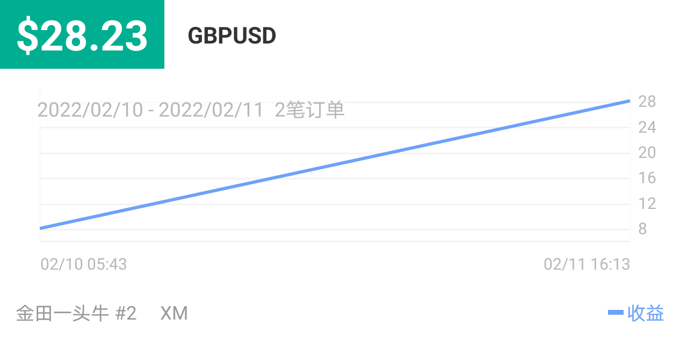
Task: Click the date range text 2022/02/10 - 2022/02/11
Action: [x=150, y=110]
